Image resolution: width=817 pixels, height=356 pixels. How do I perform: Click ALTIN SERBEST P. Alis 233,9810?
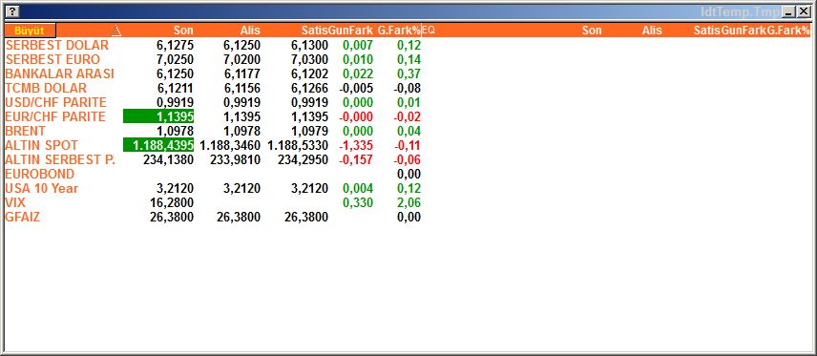(x=236, y=159)
